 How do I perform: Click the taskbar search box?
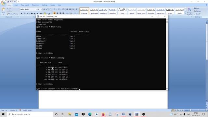click(30, 114)
